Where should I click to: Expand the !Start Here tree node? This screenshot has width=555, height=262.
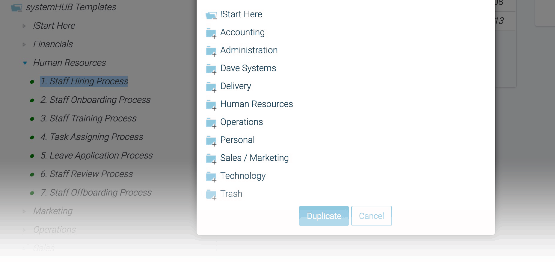(24, 26)
